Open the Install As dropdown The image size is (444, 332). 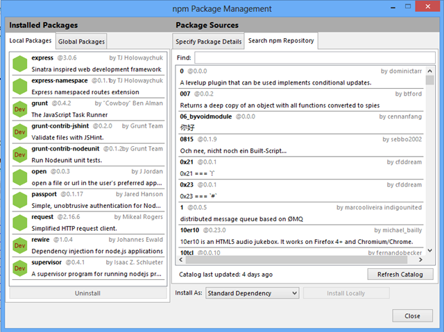[253, 293]
